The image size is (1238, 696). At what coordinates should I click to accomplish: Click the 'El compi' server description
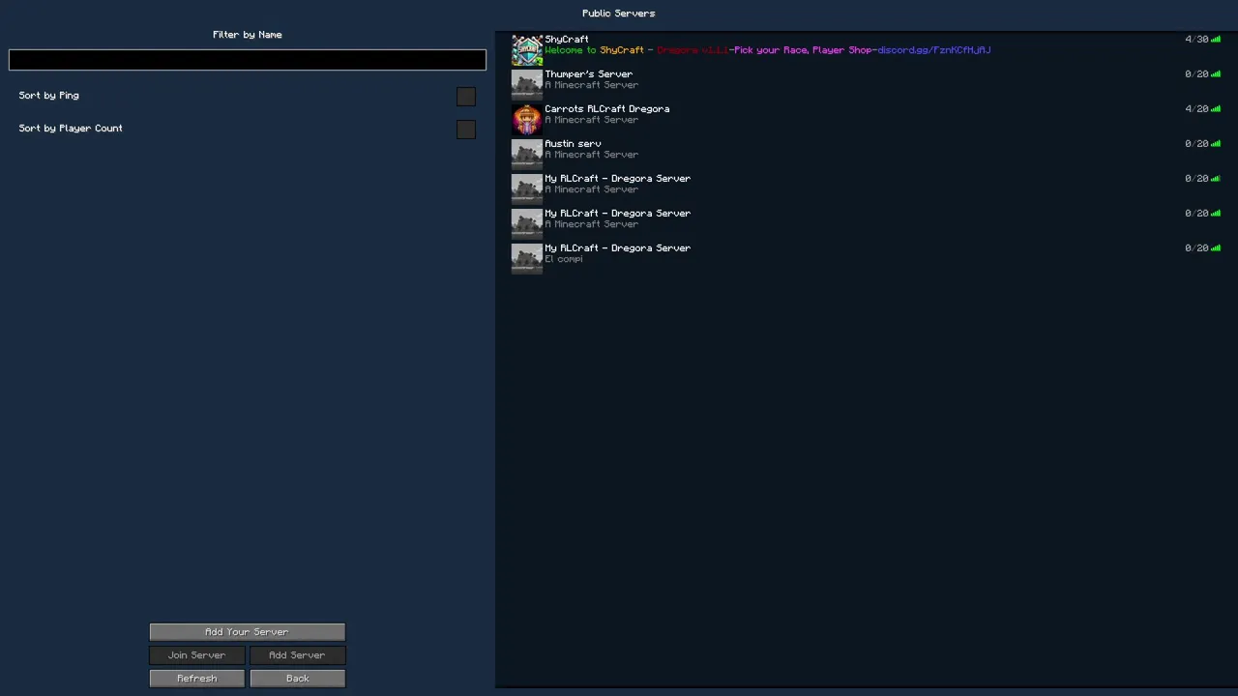(564, 259)
